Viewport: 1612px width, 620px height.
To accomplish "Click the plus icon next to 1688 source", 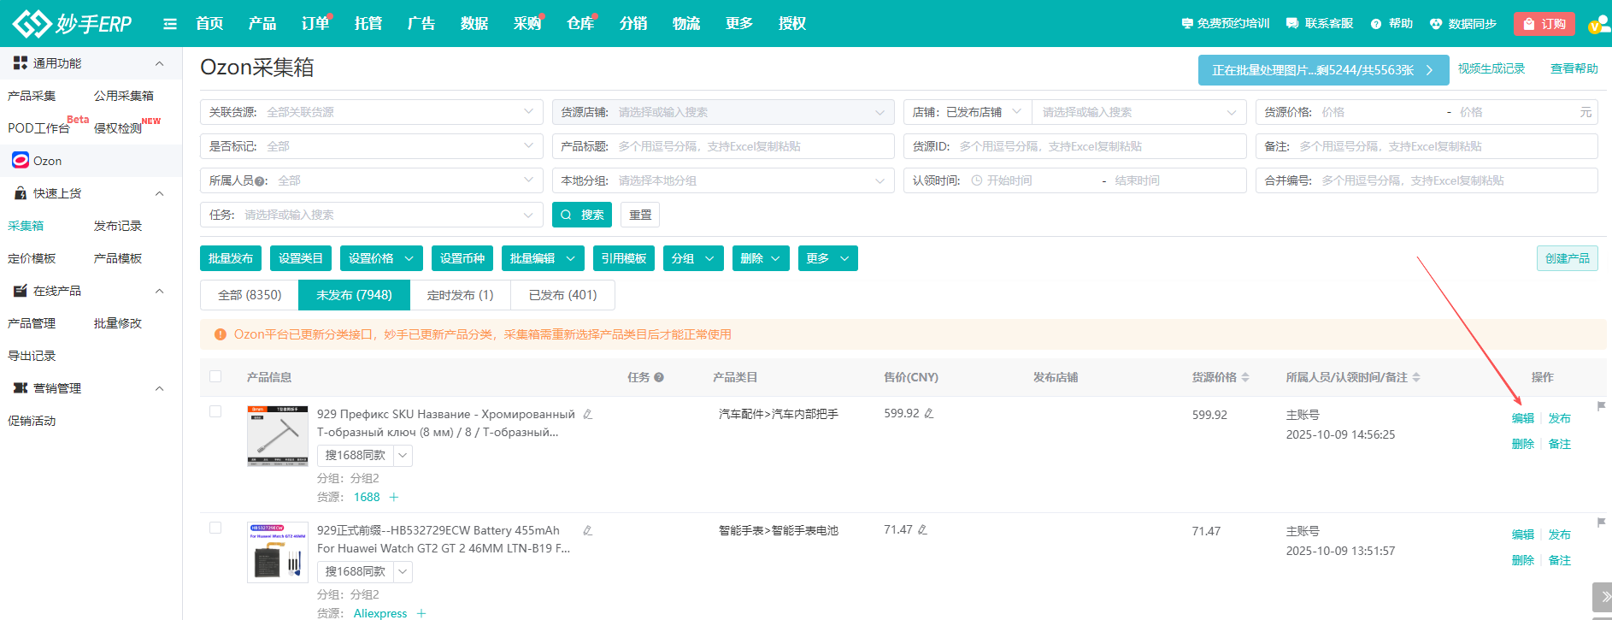I will click(394, 498).
